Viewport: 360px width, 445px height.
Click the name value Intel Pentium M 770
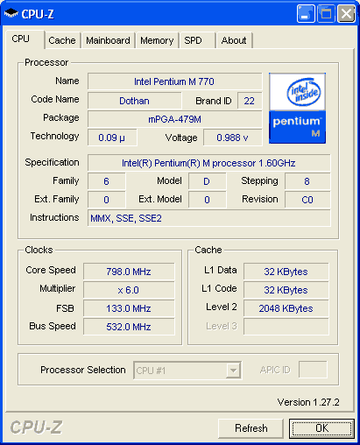[174, 81]
